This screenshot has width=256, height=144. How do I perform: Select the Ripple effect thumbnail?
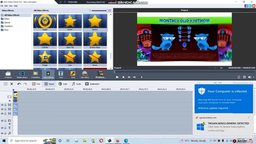(x=45, y=22)
